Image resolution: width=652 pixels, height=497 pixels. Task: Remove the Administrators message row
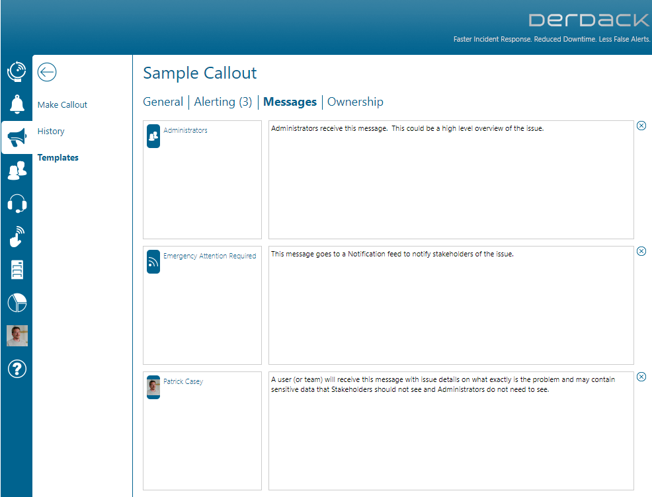pyautogui.click(x=641, y=126)
